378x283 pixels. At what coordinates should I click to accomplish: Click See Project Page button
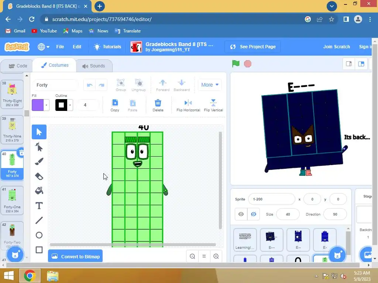[x=253, y=47]
